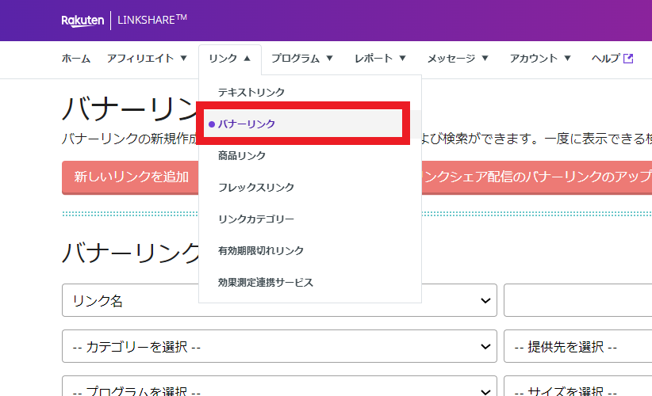Open the メッセージ menu
Viewport: 652px width, 396px height.
pos(458,59)
